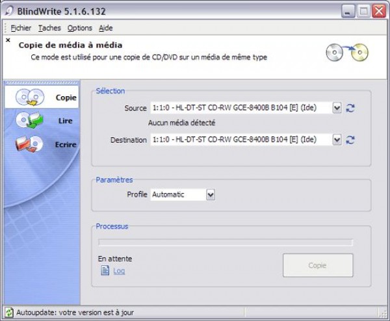Click the Autoupdate status bar icon

(9, 313)
